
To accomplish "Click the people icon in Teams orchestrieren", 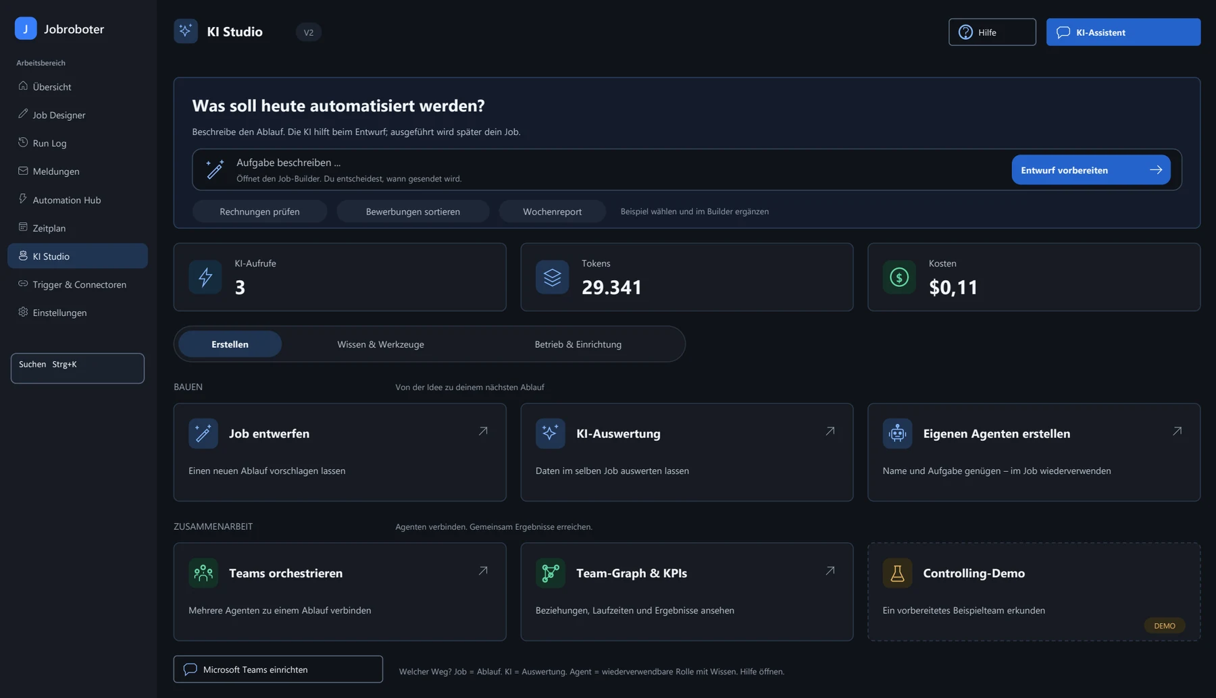I will coord(203,572).
